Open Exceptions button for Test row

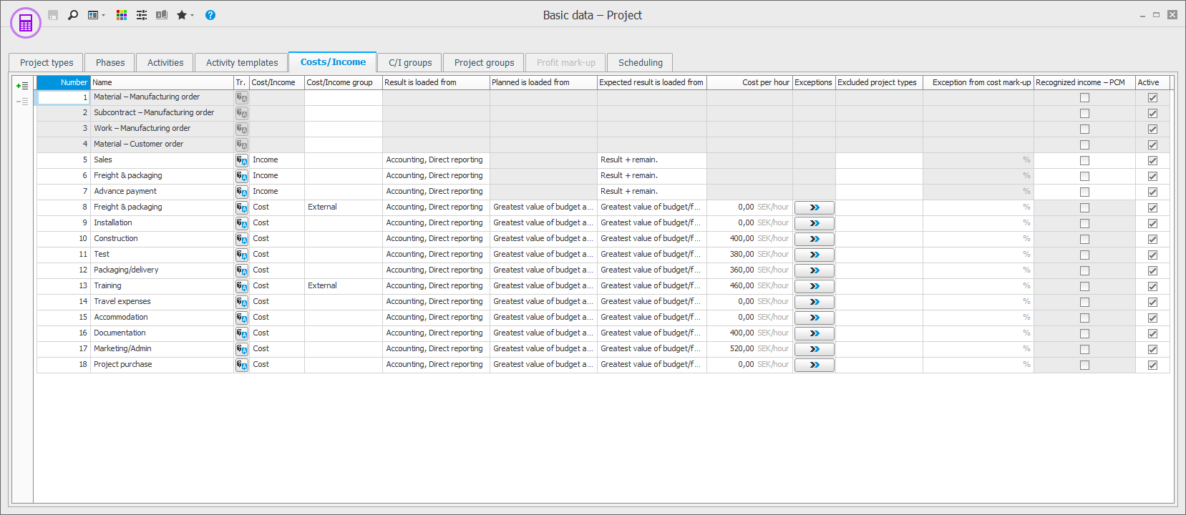(814, 255)
